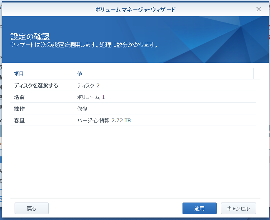The image size is (270, 220).
Task: Click the 適用 (Apply) button
Action: coord(200,208)
